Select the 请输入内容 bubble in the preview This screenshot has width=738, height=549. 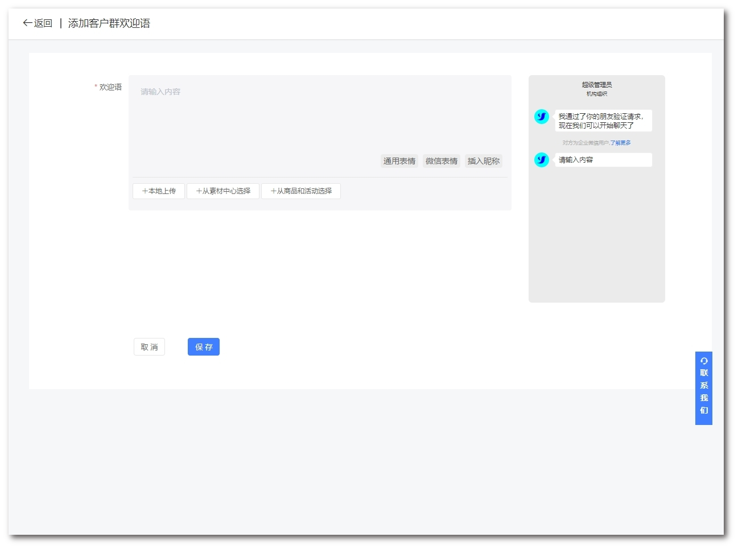click(x=603, y=160)
